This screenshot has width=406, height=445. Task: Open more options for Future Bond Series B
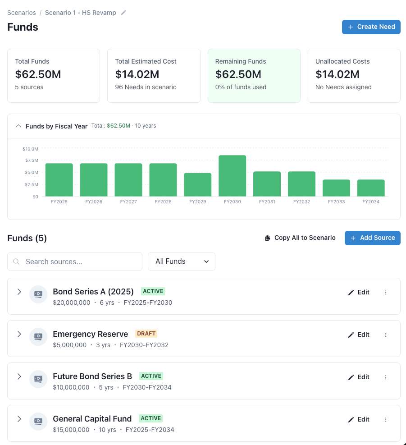pyautogui.click(x=386, y=377)
